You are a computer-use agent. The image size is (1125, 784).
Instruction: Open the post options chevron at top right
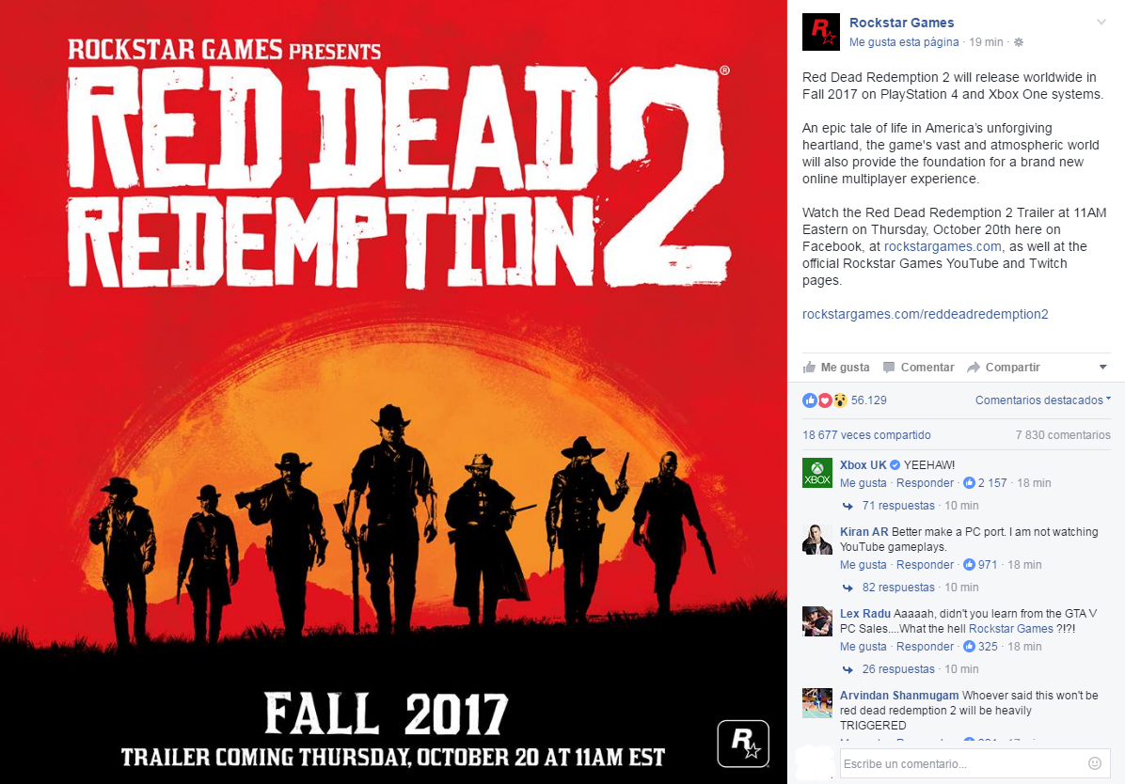(1101, 23)
